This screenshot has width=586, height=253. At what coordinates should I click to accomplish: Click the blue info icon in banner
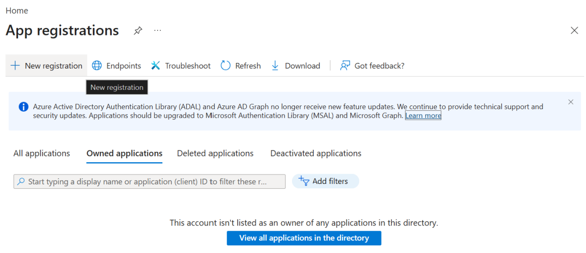tap(23, 107)
